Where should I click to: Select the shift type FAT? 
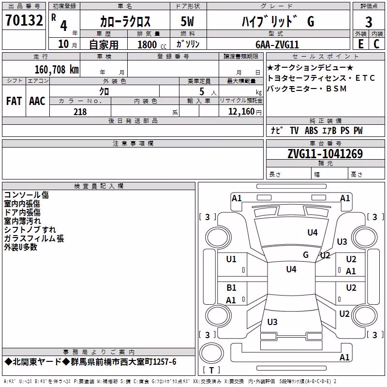point(14,101)
